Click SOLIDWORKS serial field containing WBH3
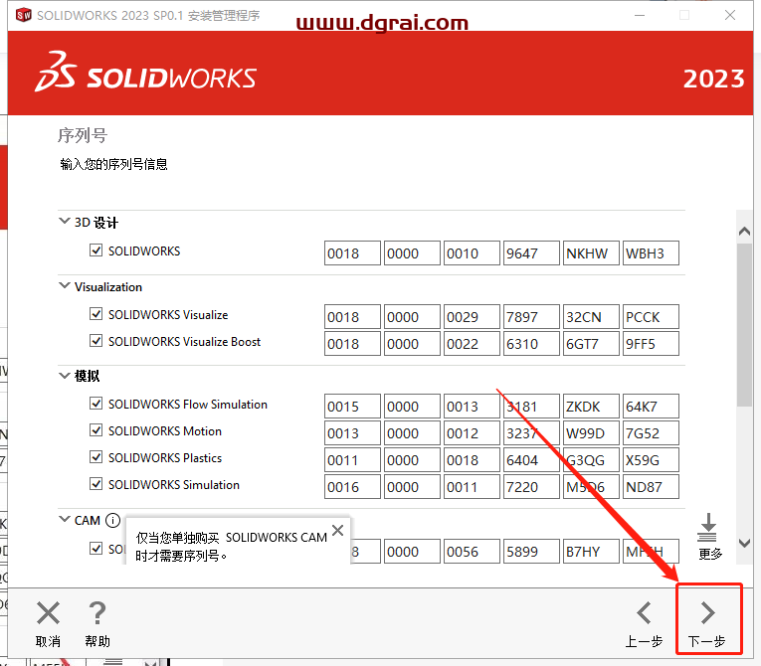Screen dimensions: 761x666 pyautogui.click(x=651, y=253)
